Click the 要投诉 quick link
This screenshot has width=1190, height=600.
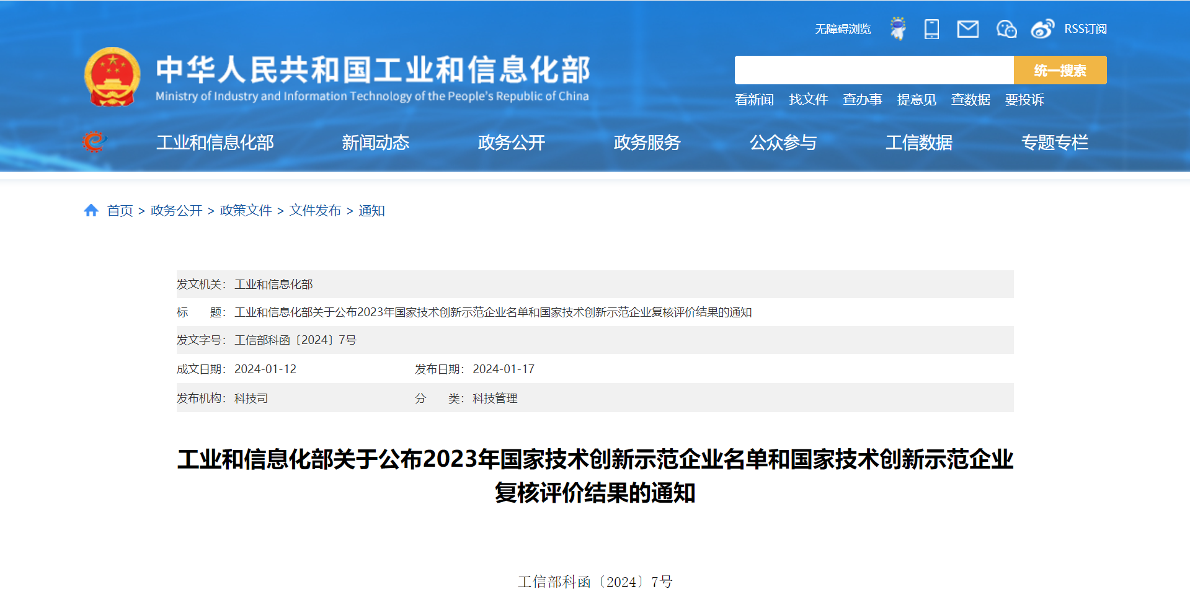pos(1024,100)
